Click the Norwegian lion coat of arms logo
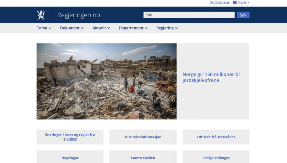This screenshot has width=287, height=163. (41, 15)
